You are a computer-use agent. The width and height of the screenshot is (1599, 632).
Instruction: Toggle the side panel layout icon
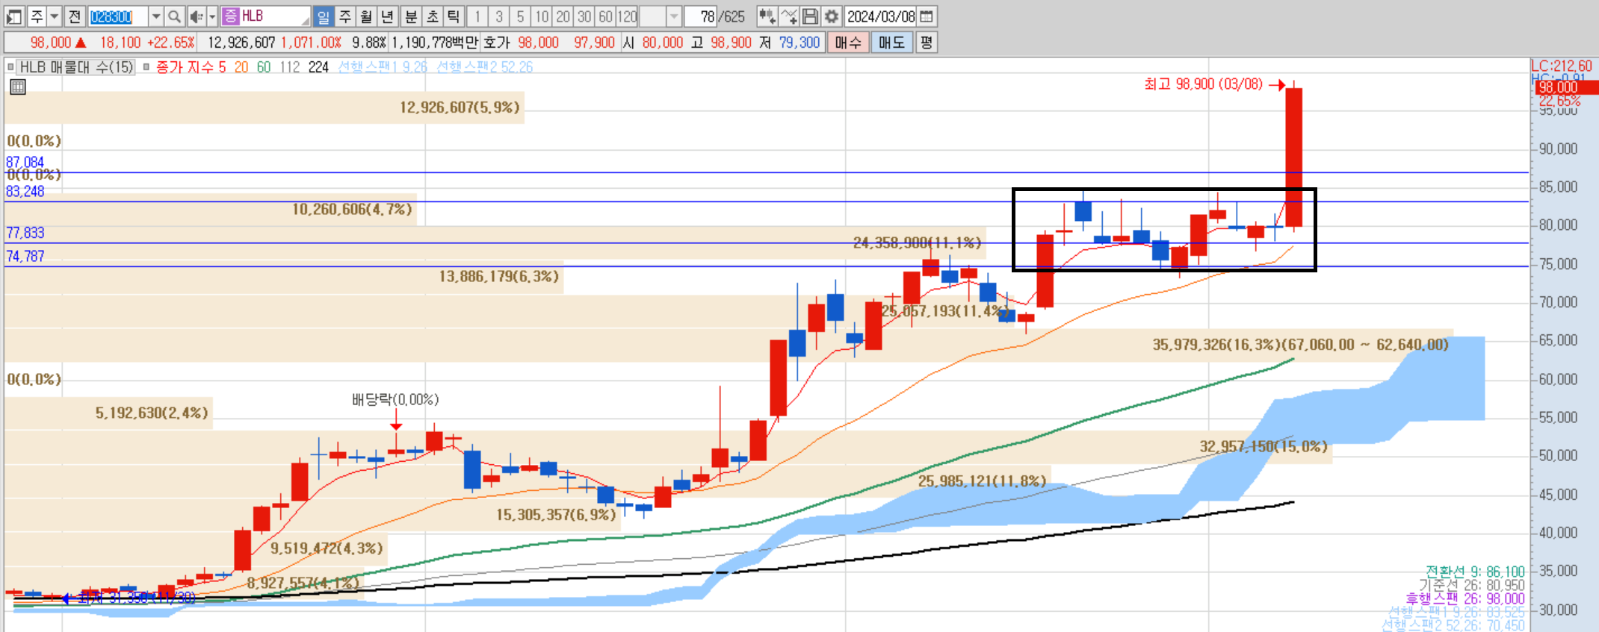14,16
